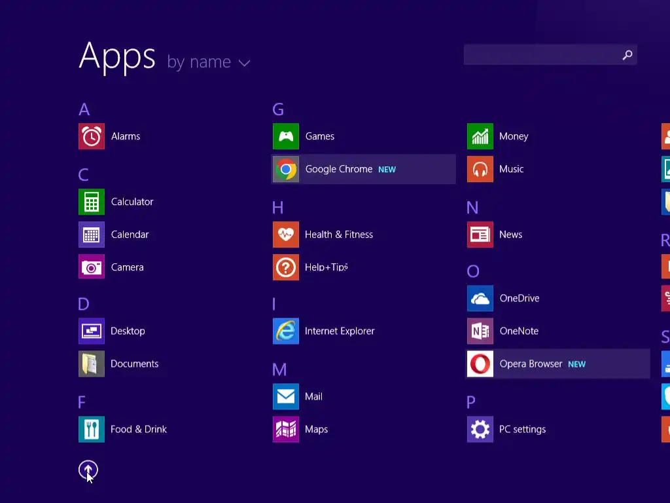The image size is (670, 503).
Task: Open the OneNote app icon
Action: 480,331
